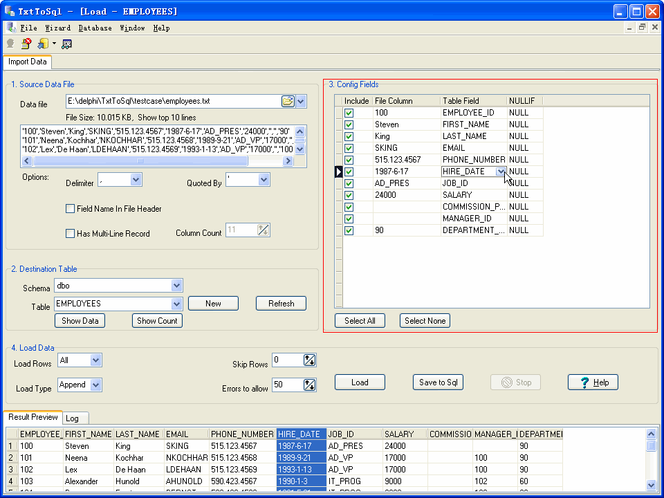Switch to the Log tab
The image size is (664, 498).
pos(75,418)
